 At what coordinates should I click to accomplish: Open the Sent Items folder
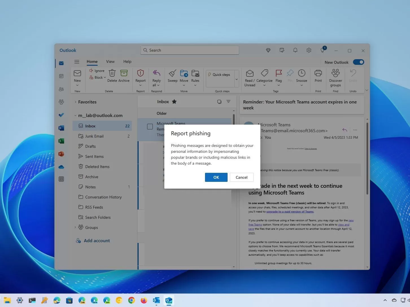[x=102, y=156]
